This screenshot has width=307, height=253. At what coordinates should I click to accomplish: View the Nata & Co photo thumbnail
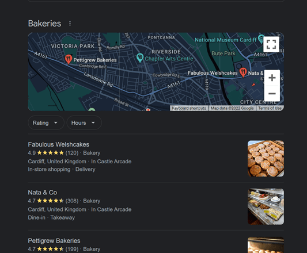(266, 206)
